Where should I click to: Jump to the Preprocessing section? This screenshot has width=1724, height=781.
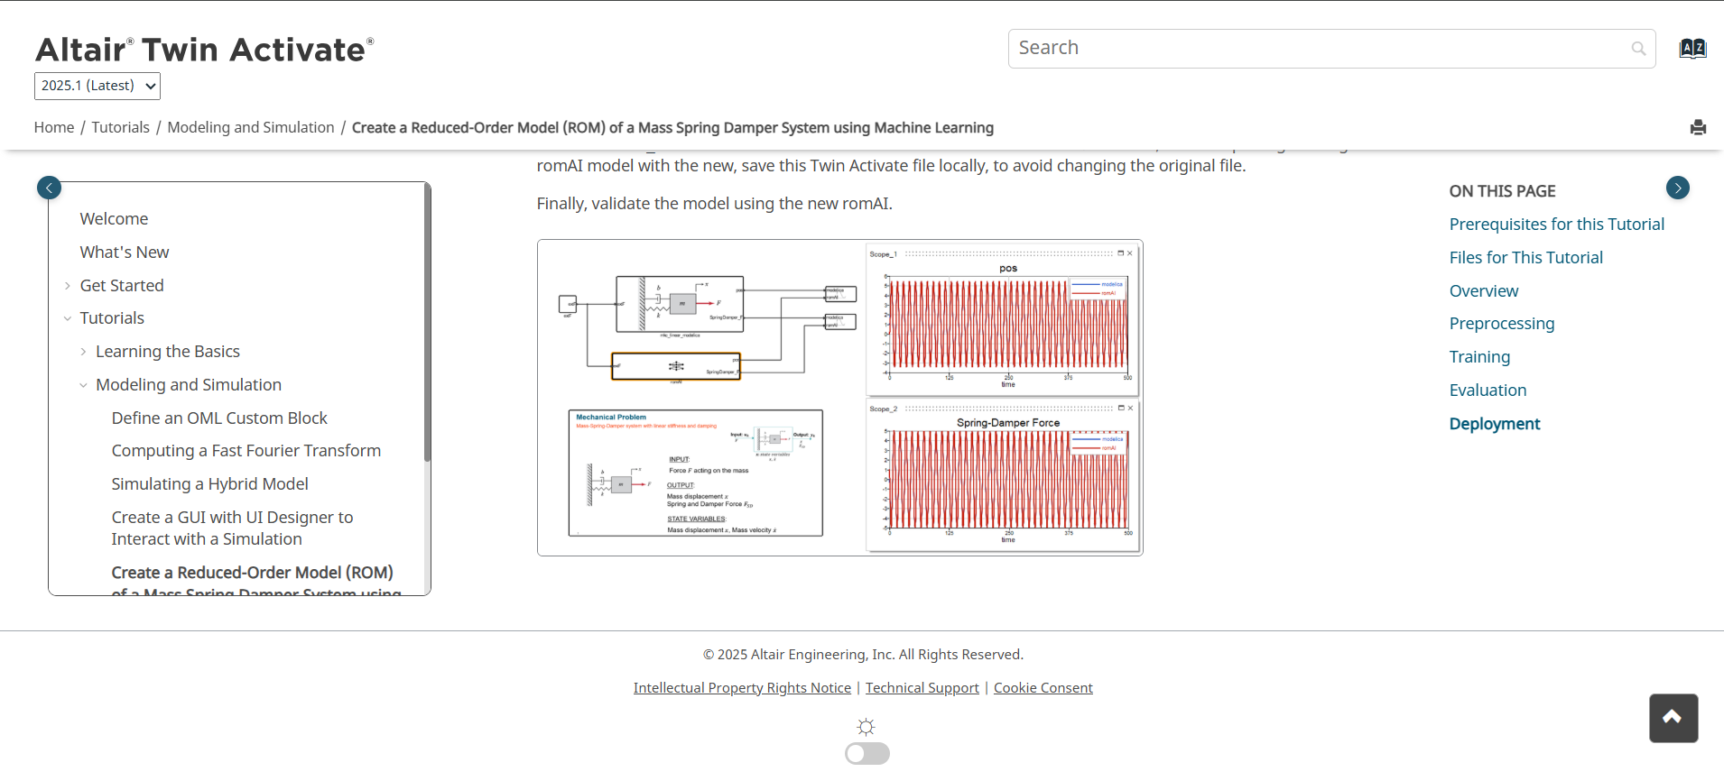[1502, 324]
